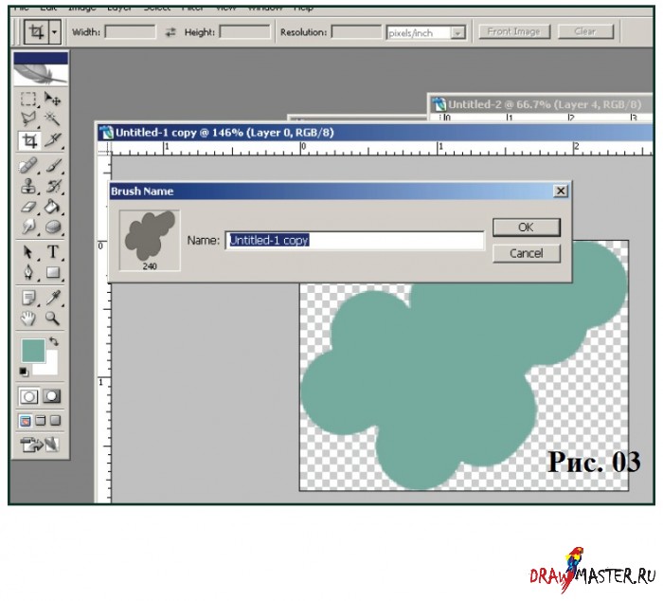Select the Hand tool
Screen dimensions: 663x601
[28, 318]
